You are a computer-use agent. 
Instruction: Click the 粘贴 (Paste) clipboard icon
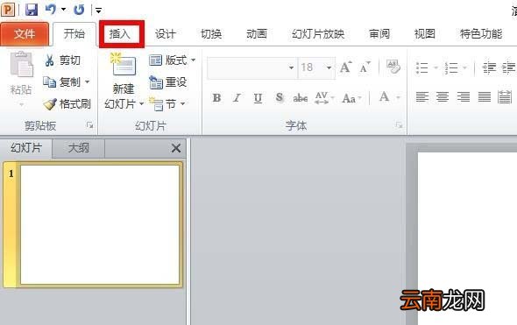coord(21,64)
